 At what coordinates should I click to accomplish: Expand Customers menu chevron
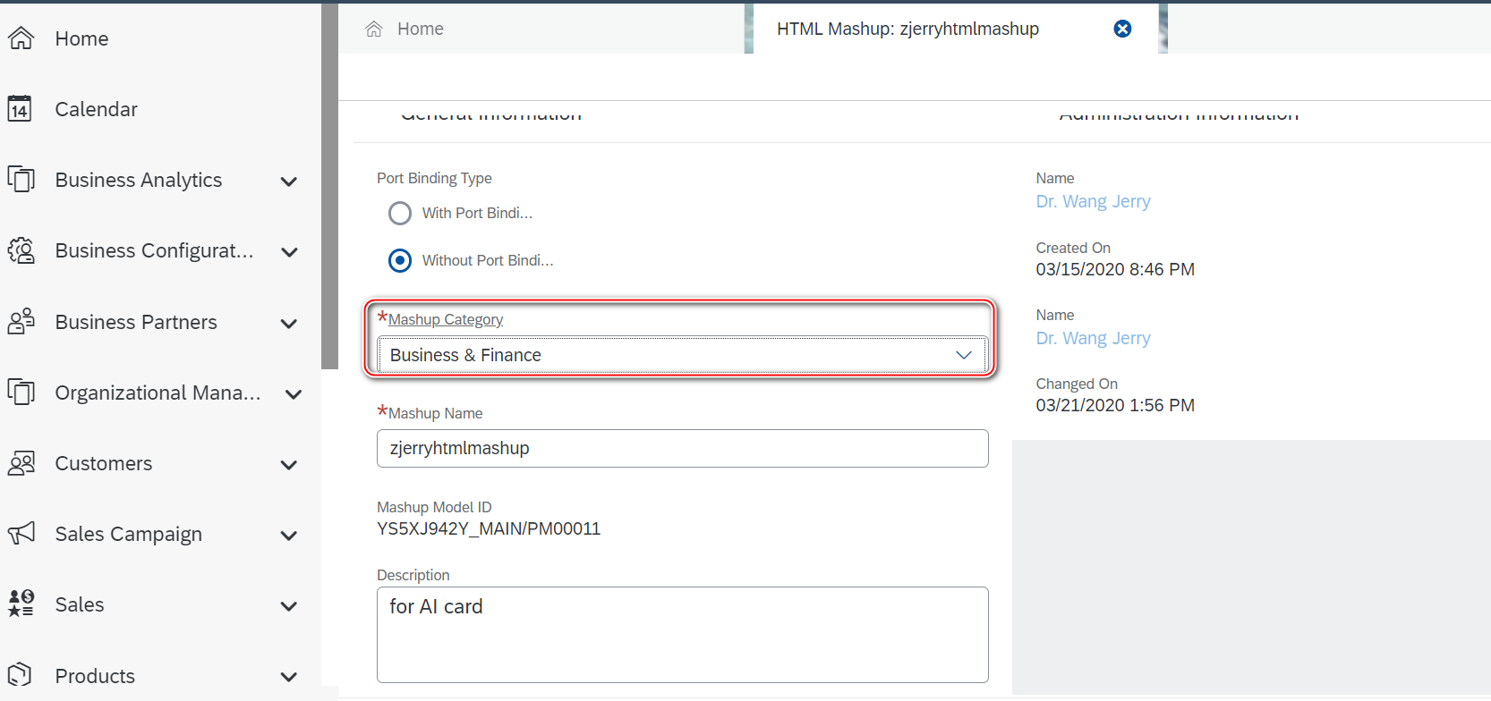288,465
